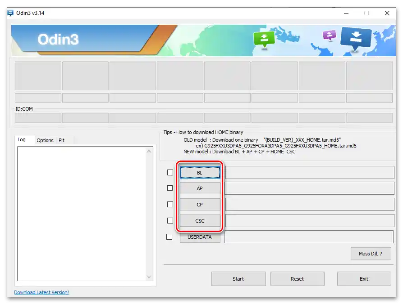Click the BL file path field

point(310,173)
